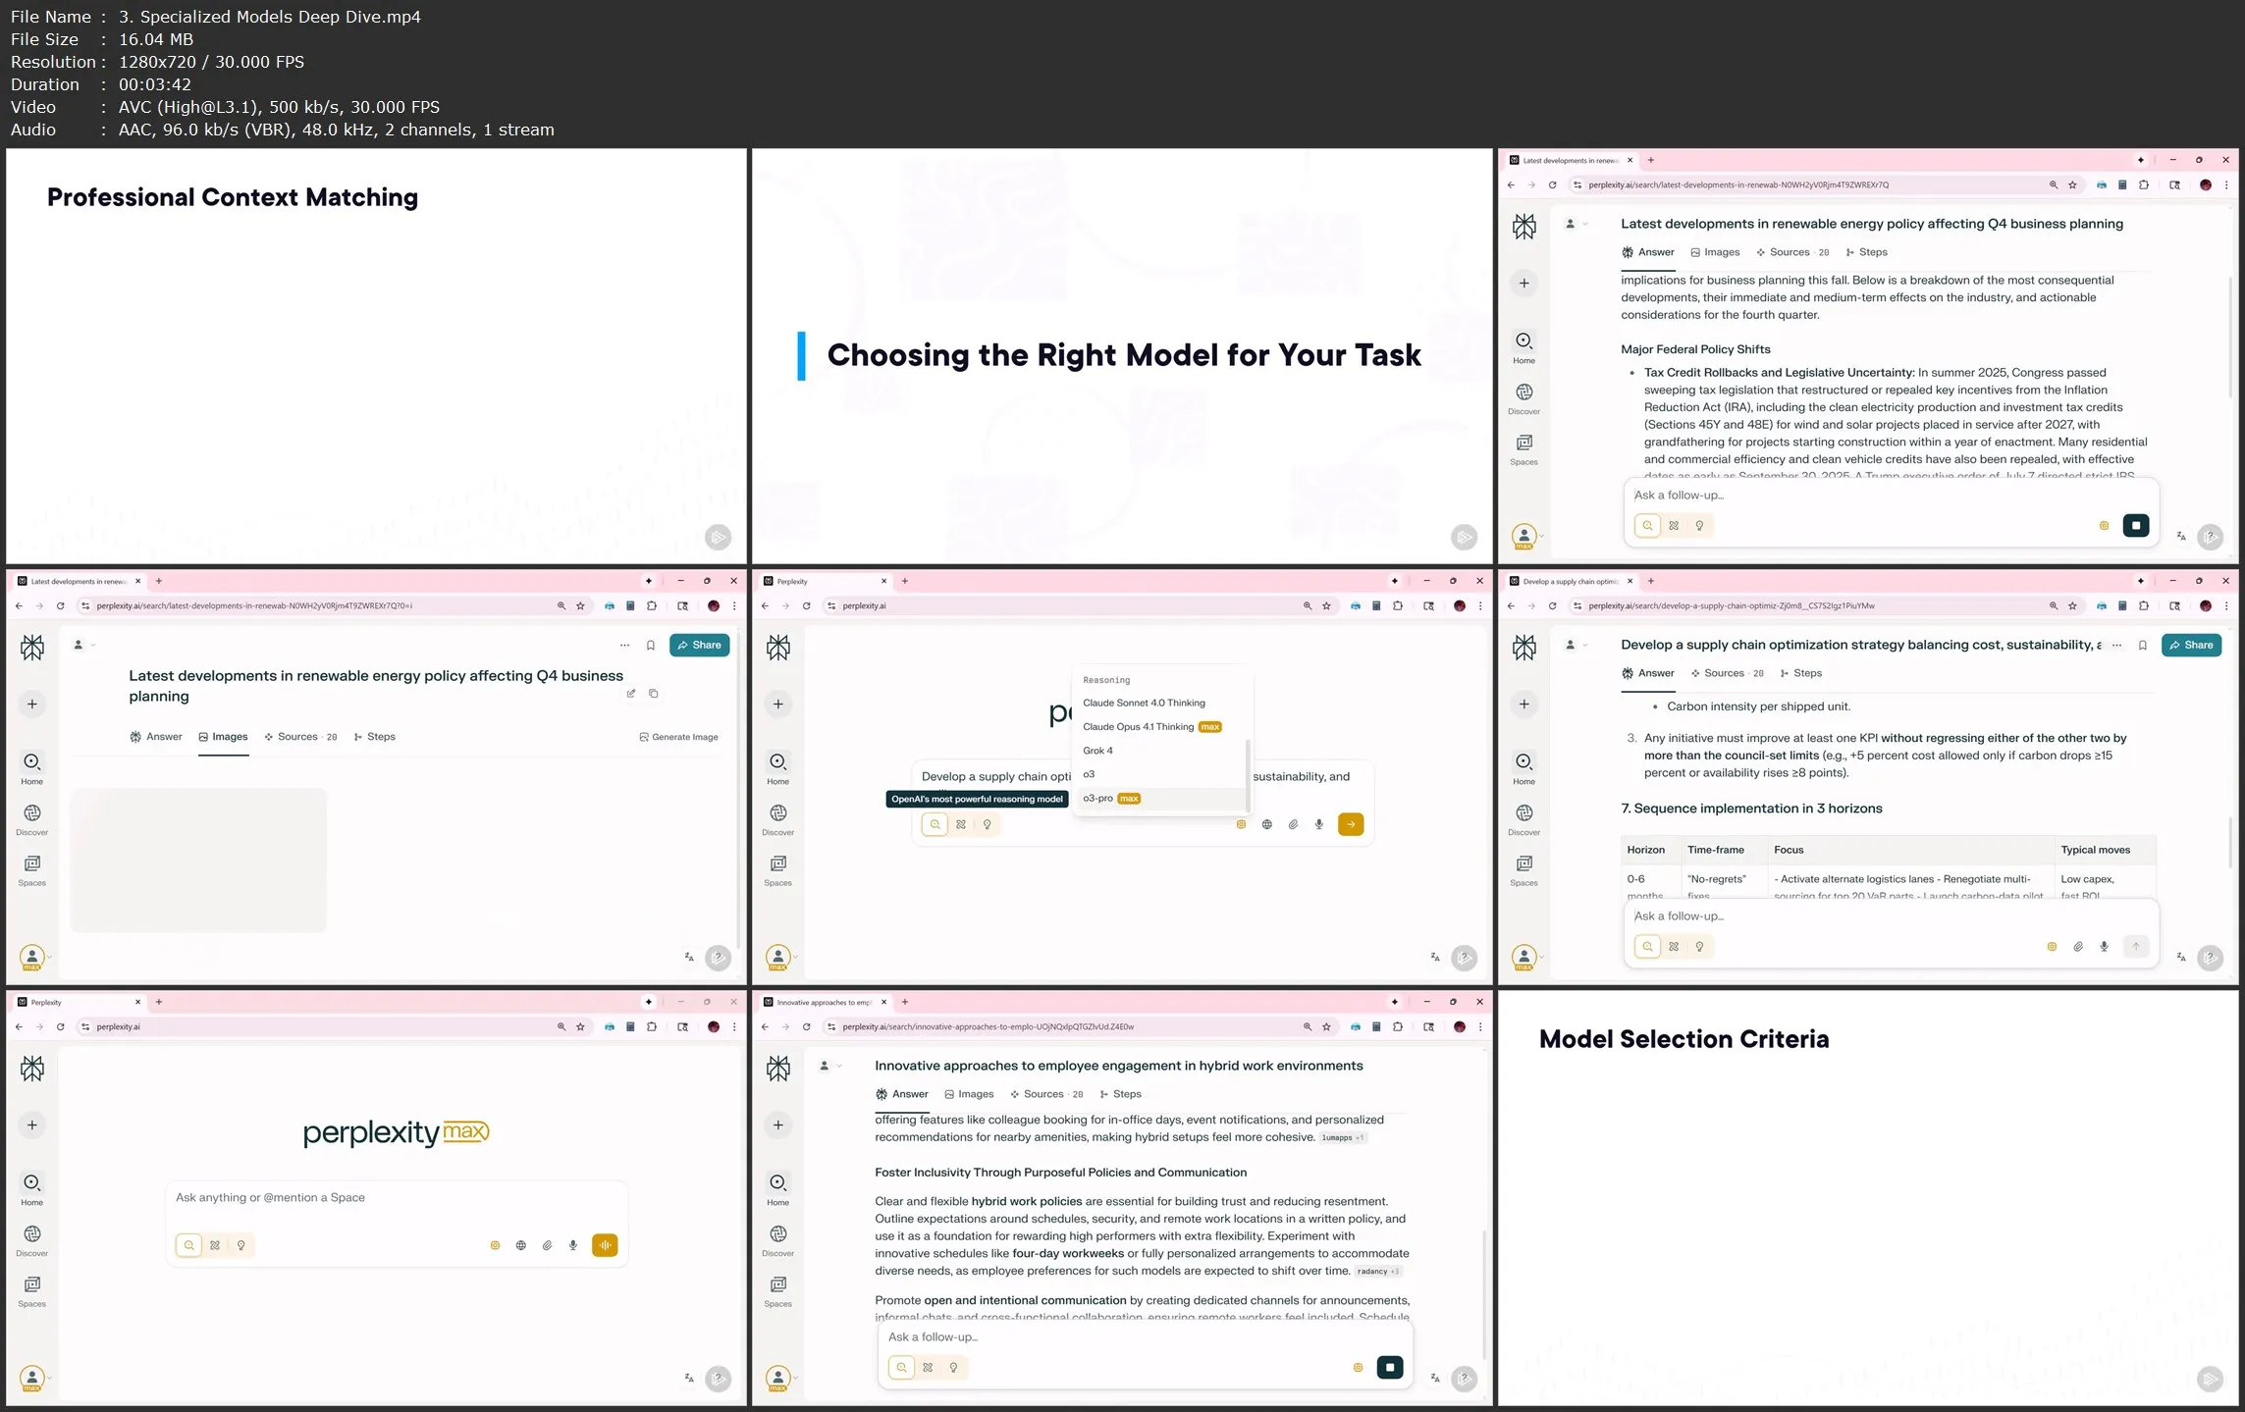
Task: Close the 'Innovative approaches to empl' browser tab
Action: tap(883, 1003)
